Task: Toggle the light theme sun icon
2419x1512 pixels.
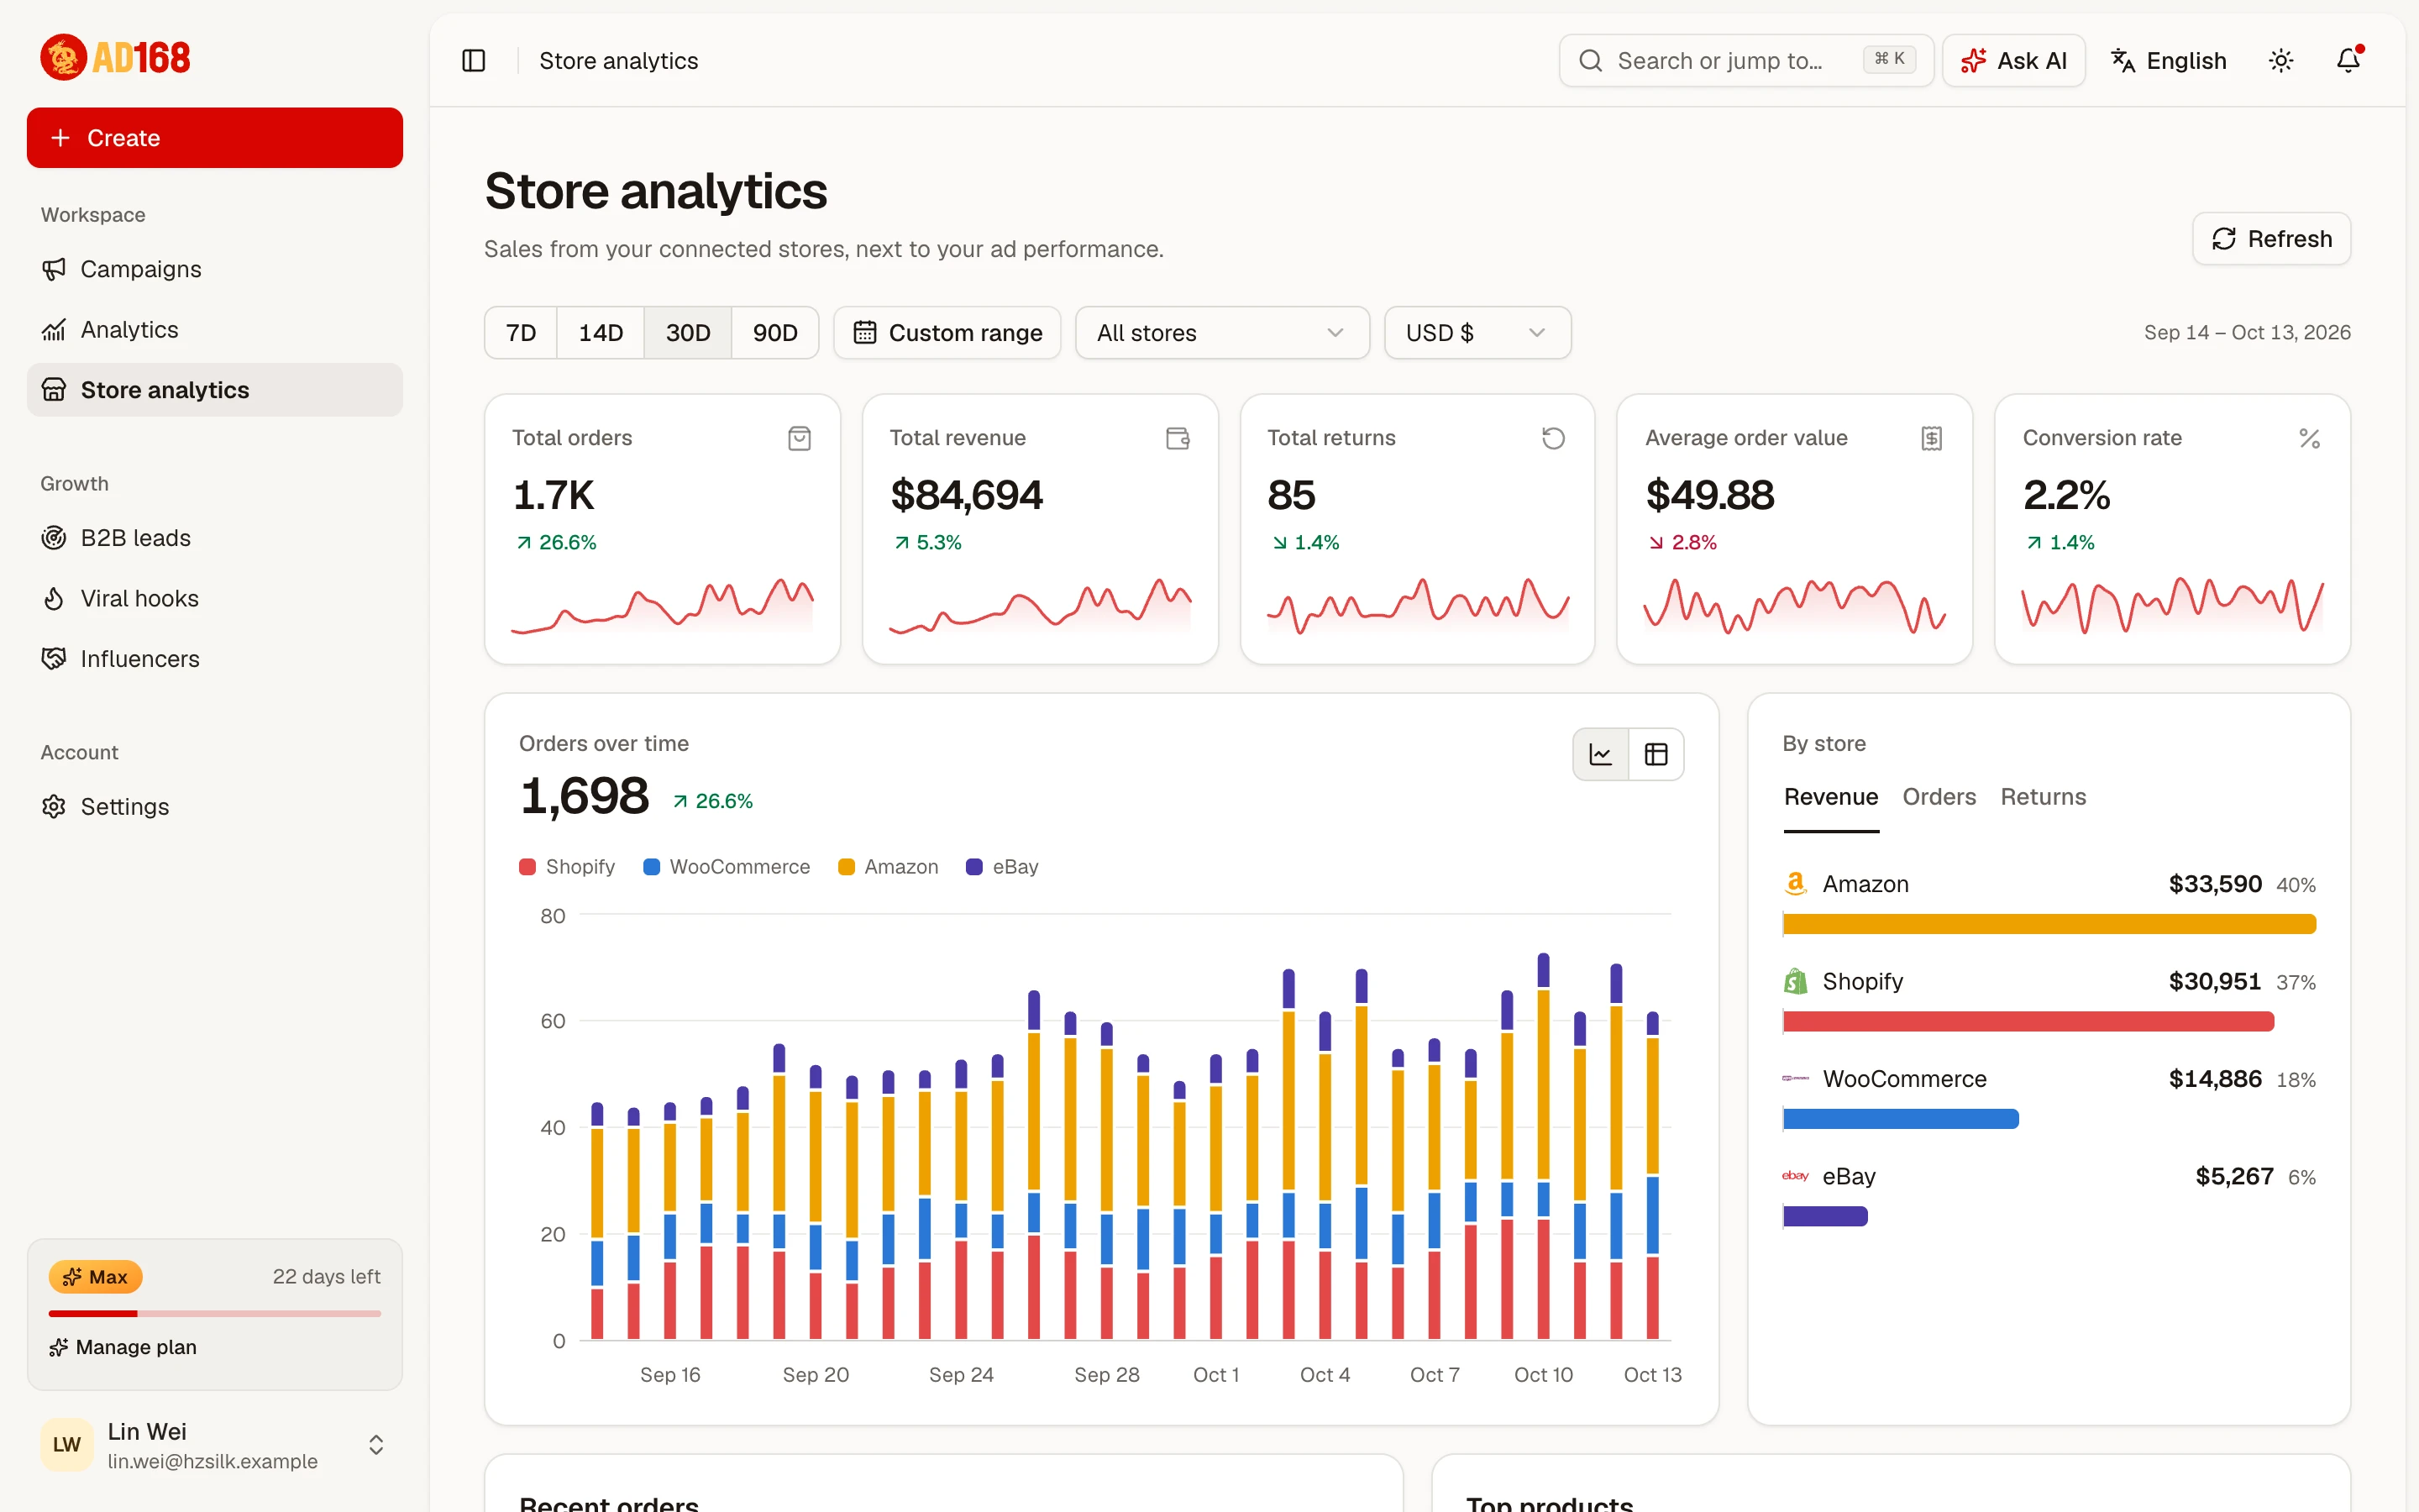Action: pyautogui.click(x=2281, y=61)
